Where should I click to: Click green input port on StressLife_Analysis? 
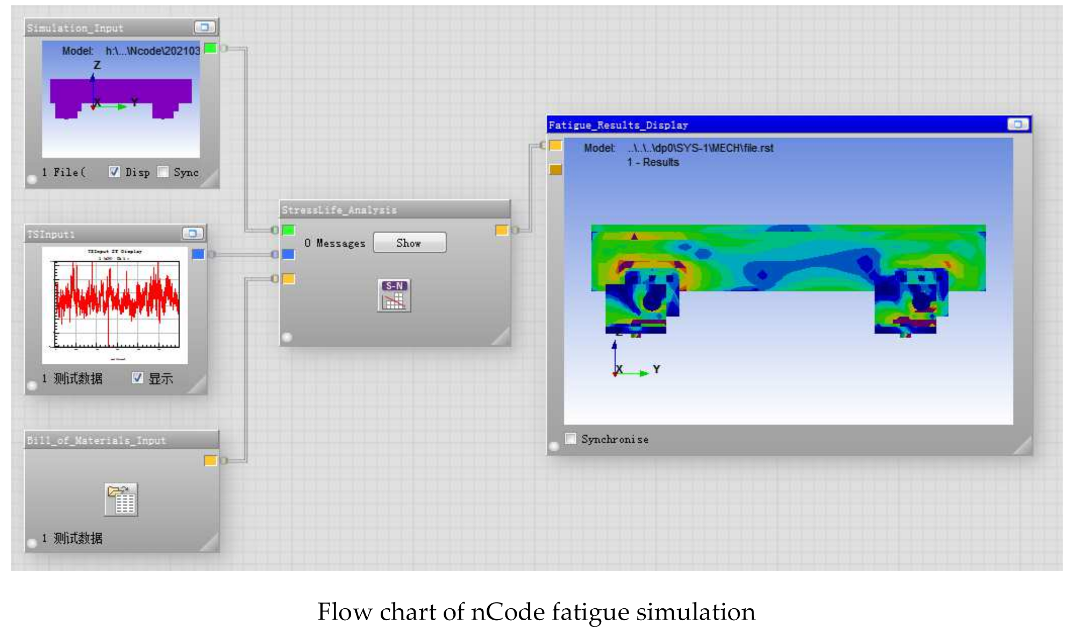click(289, 230)
